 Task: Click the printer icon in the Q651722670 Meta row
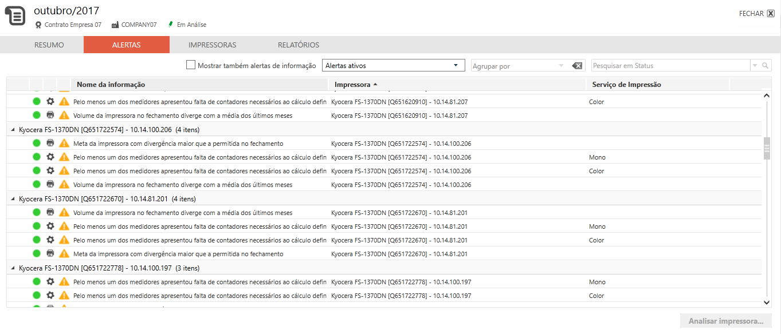[x=50, y=254]
